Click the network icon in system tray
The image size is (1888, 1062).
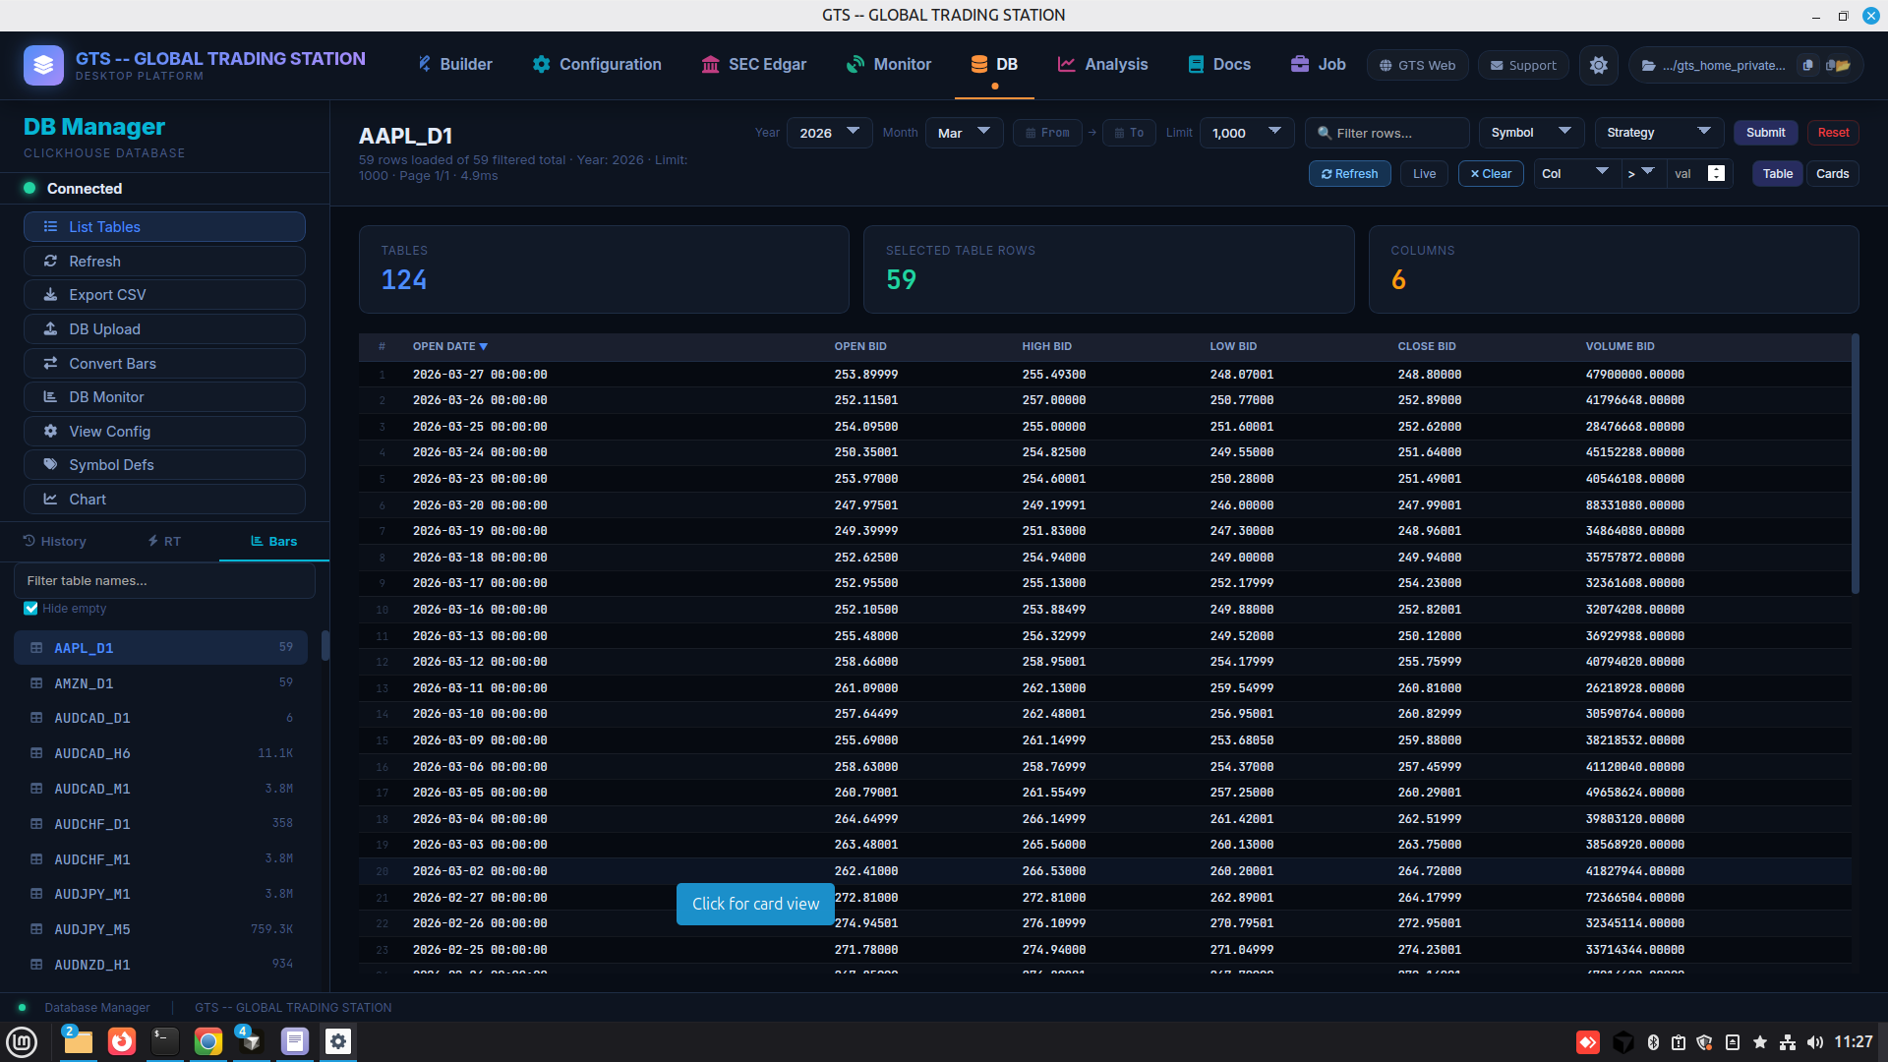coord(1788,1042)
